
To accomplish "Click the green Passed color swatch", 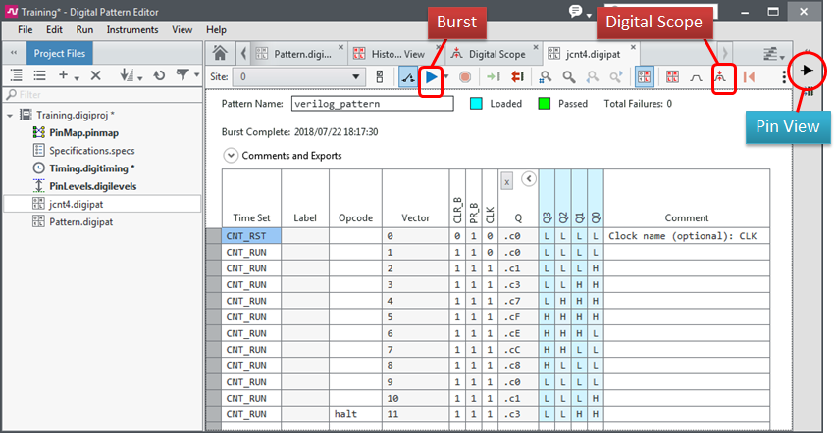I will [544, 104].
